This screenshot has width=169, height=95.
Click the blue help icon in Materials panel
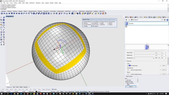tap(167, 20)
